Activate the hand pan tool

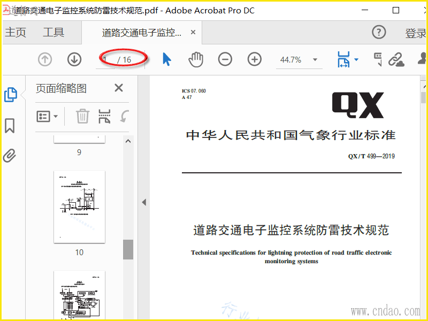click(x=196, y=59)
